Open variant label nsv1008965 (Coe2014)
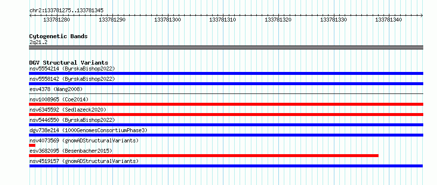This screenshot has width=437, height=185. (58, 99)
